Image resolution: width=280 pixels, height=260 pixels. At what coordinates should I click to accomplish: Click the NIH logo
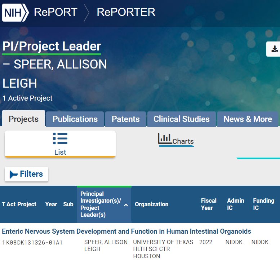coord(15,13)
